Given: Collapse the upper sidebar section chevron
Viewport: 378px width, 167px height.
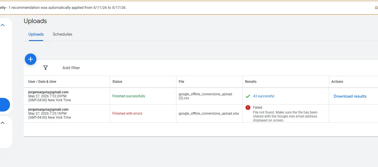Looking at the screenshot, I should [x=3, y=25].
